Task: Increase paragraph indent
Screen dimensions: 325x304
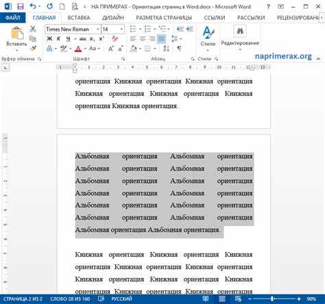Action: (x=190, y=29)
